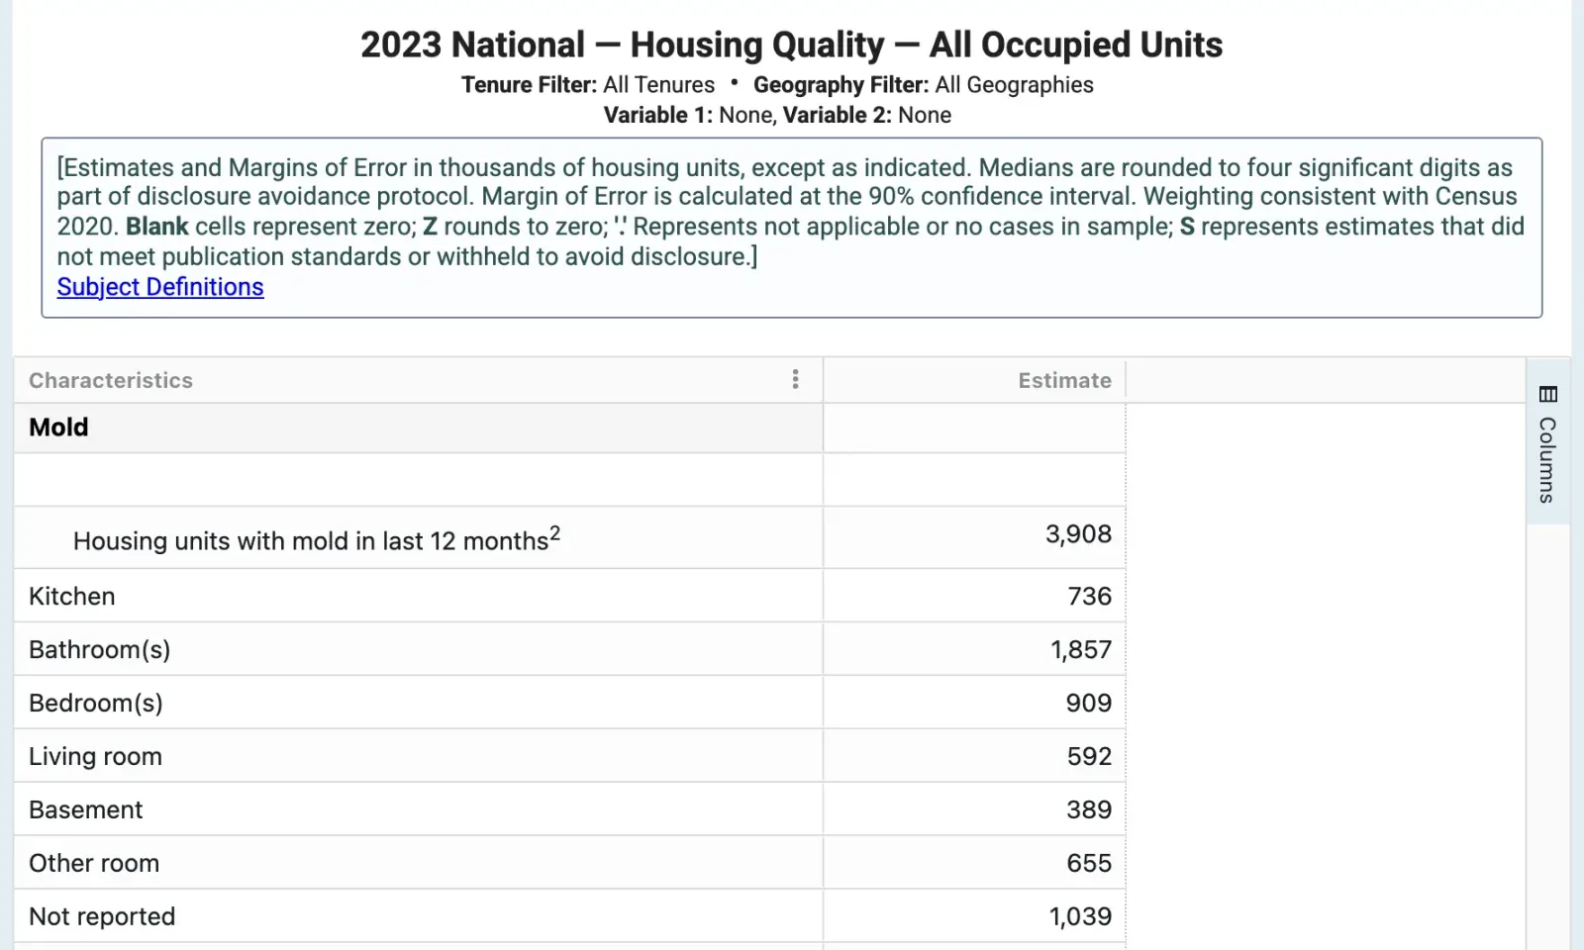Screen dimensions: 1584x950
Task: Select the Kitchen row label
Action: pos(72,596)
